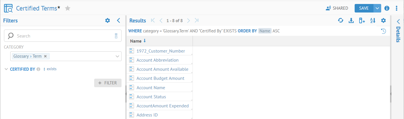Collapse the Certified By filter section
Screen dimensions: 404x119
6,69
